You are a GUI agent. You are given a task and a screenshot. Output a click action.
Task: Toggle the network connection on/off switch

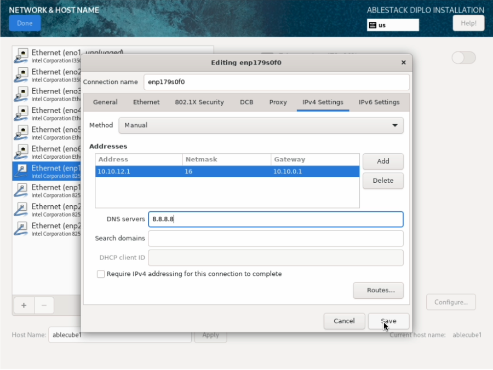coord(463,57)
